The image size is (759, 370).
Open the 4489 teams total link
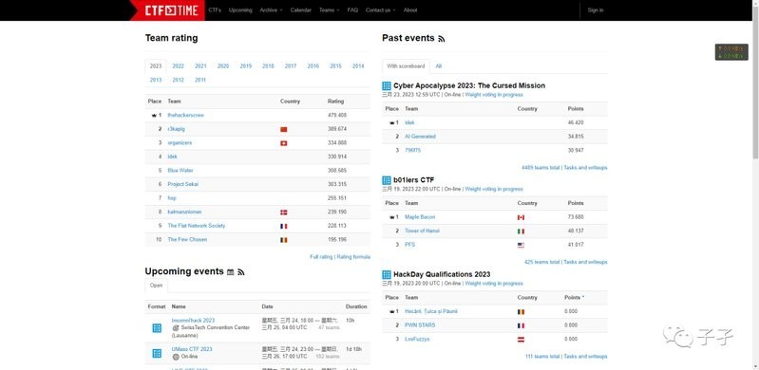(x=541, y=168)
